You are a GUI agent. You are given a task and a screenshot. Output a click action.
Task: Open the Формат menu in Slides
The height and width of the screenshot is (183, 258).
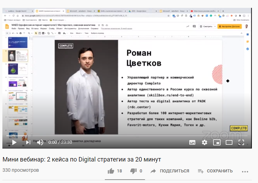pos(44,29)
